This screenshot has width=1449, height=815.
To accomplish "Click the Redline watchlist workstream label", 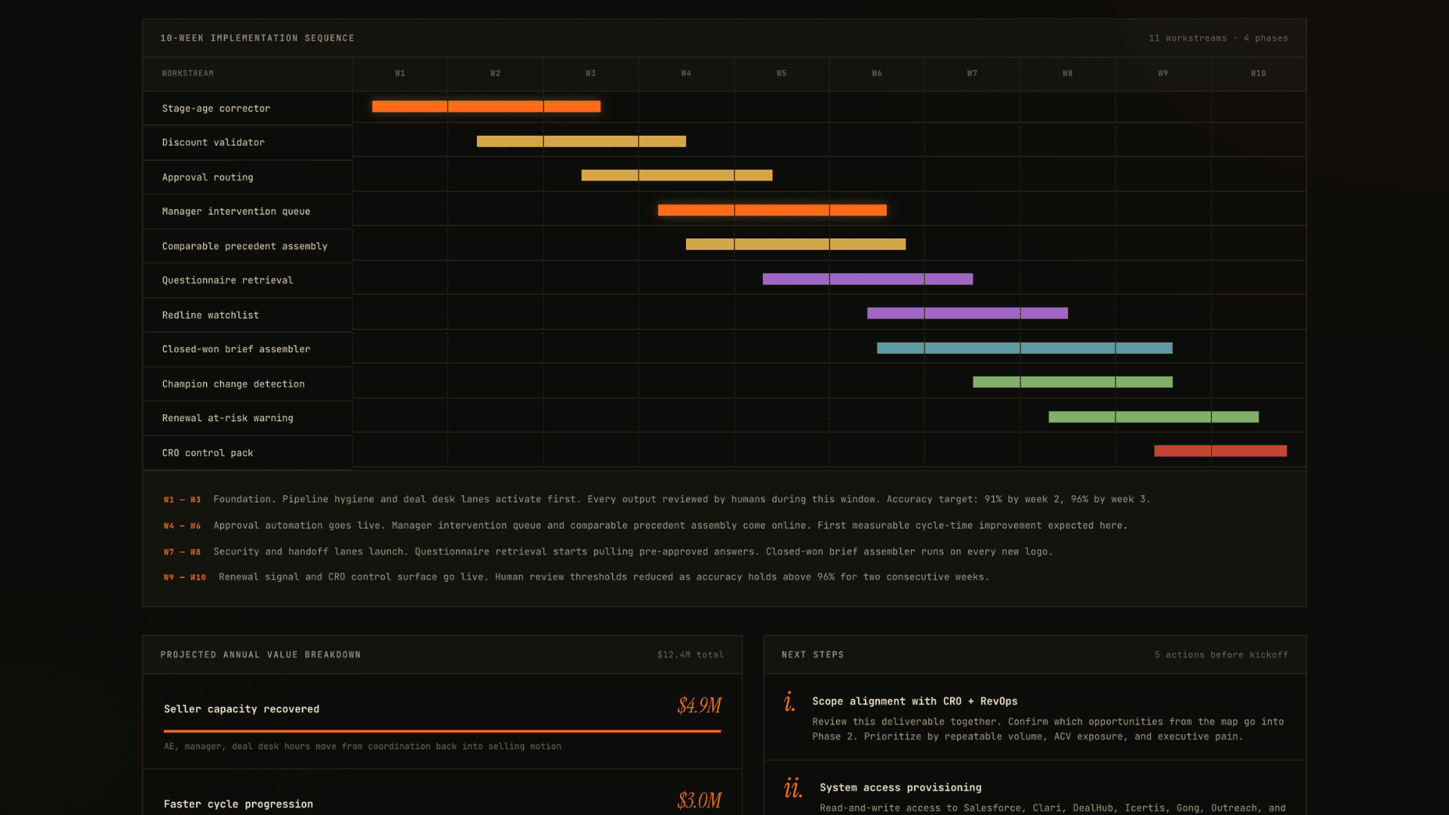I will (x=210, y=315).
